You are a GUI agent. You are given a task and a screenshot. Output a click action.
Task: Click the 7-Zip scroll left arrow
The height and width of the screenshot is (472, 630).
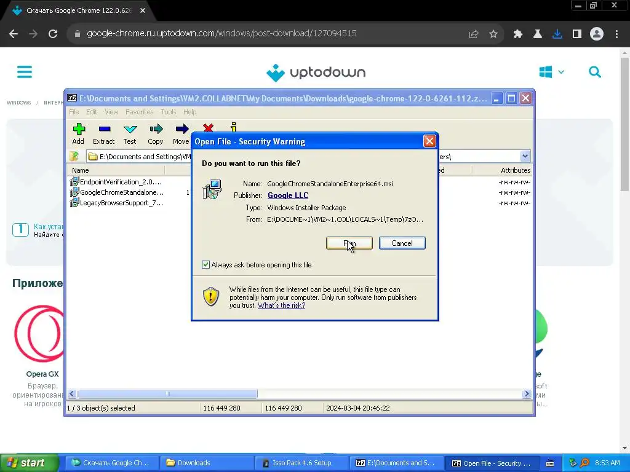pyautogui.click(x=72, y=394)
